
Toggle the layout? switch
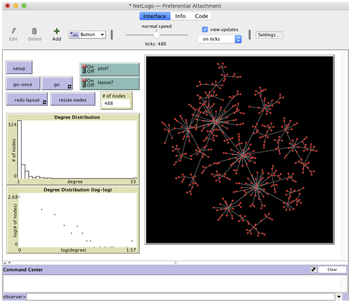point(109,83)
